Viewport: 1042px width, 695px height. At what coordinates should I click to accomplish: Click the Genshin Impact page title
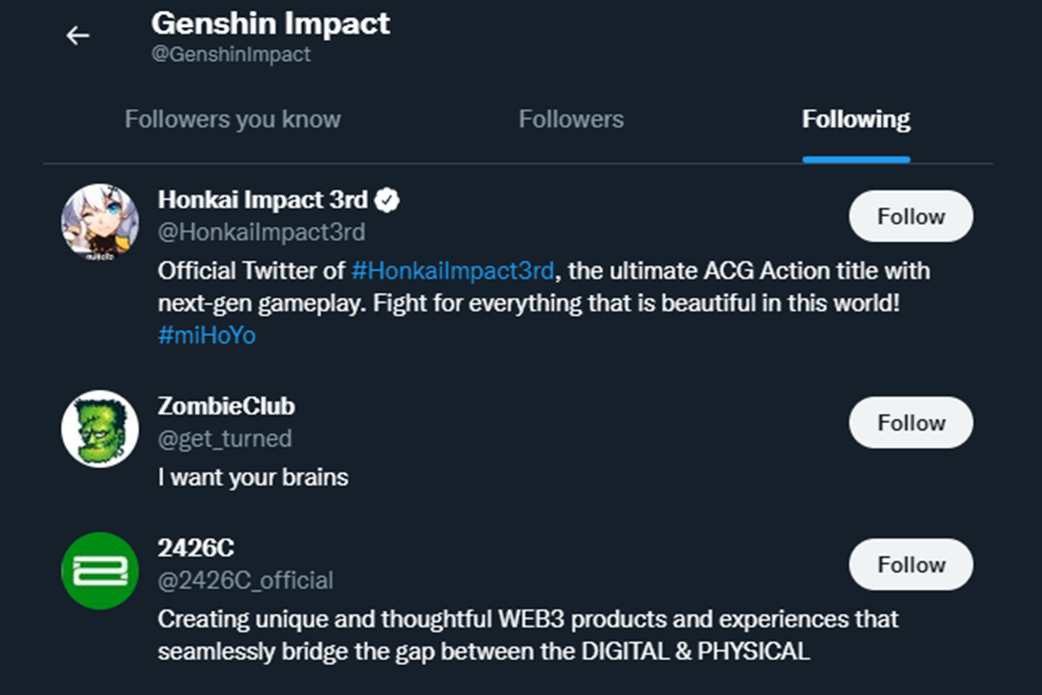[x=270, y=23]
